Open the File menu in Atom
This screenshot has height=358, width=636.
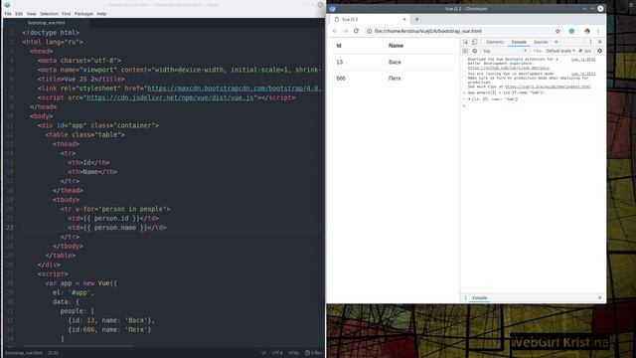(8, 14)
